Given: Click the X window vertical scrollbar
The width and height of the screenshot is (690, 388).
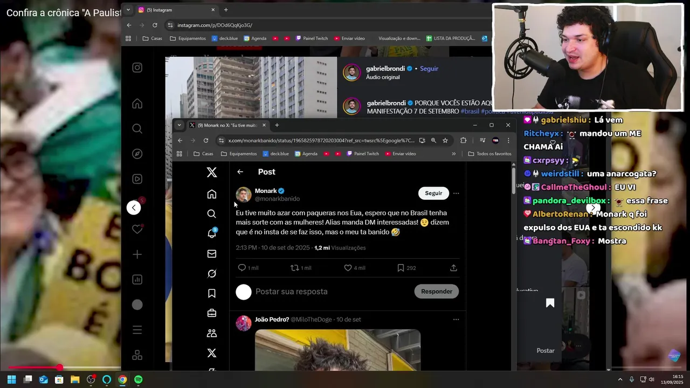Looking at the screenshot, I should coord(514,182).
